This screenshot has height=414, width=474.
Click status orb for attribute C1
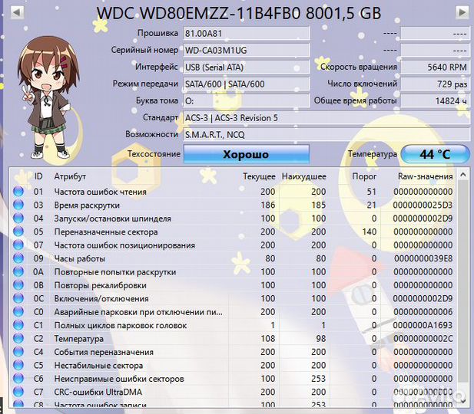(18, 325)
